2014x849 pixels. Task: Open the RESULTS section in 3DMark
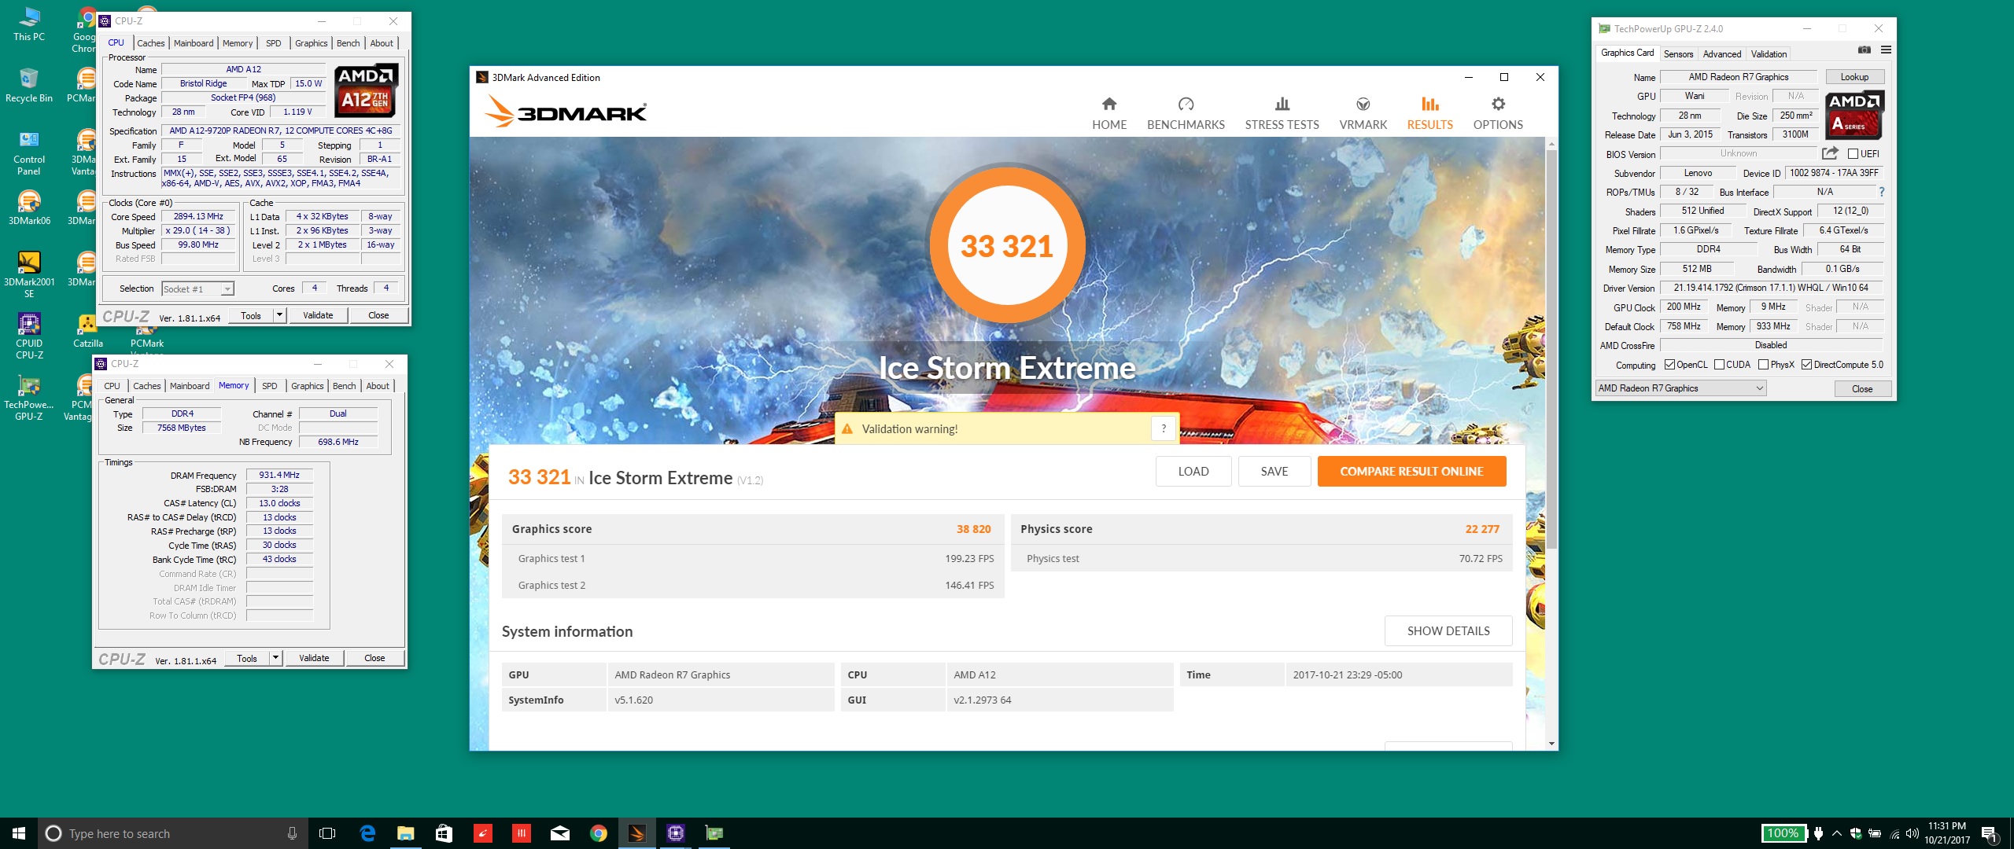(x=1429, y=113)
